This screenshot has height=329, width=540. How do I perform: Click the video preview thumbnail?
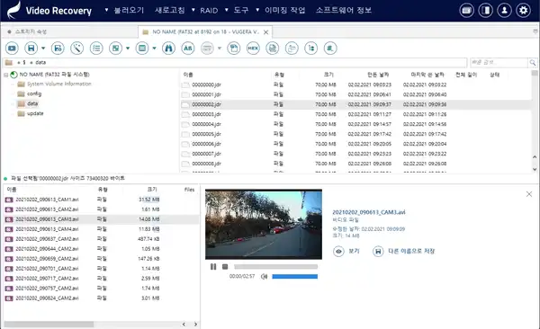264,224
